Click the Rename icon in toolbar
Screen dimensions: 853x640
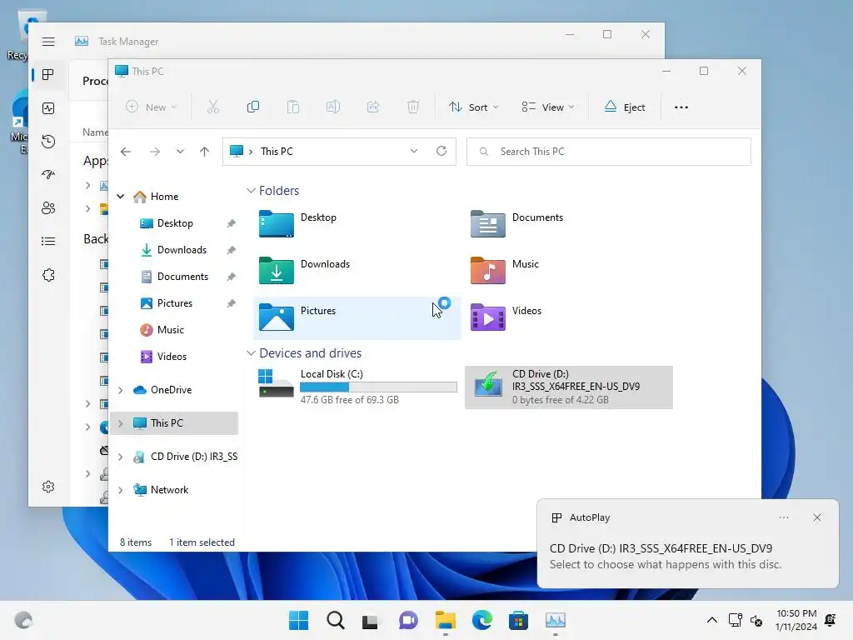[333, 107]
